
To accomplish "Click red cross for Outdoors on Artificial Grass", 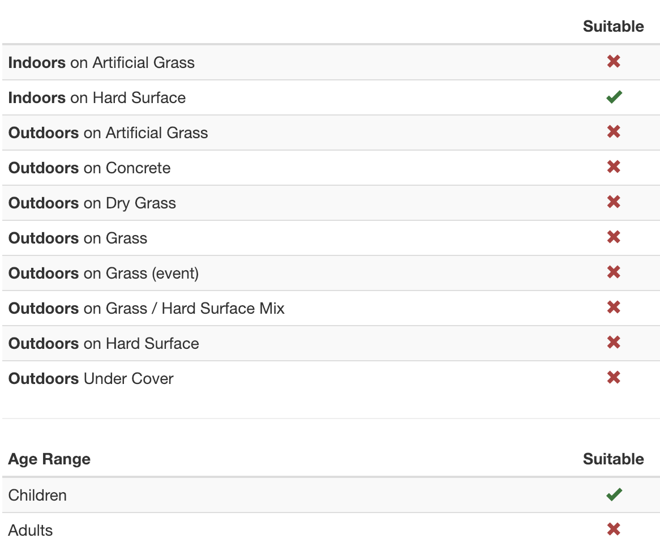I will click(614, 132).
